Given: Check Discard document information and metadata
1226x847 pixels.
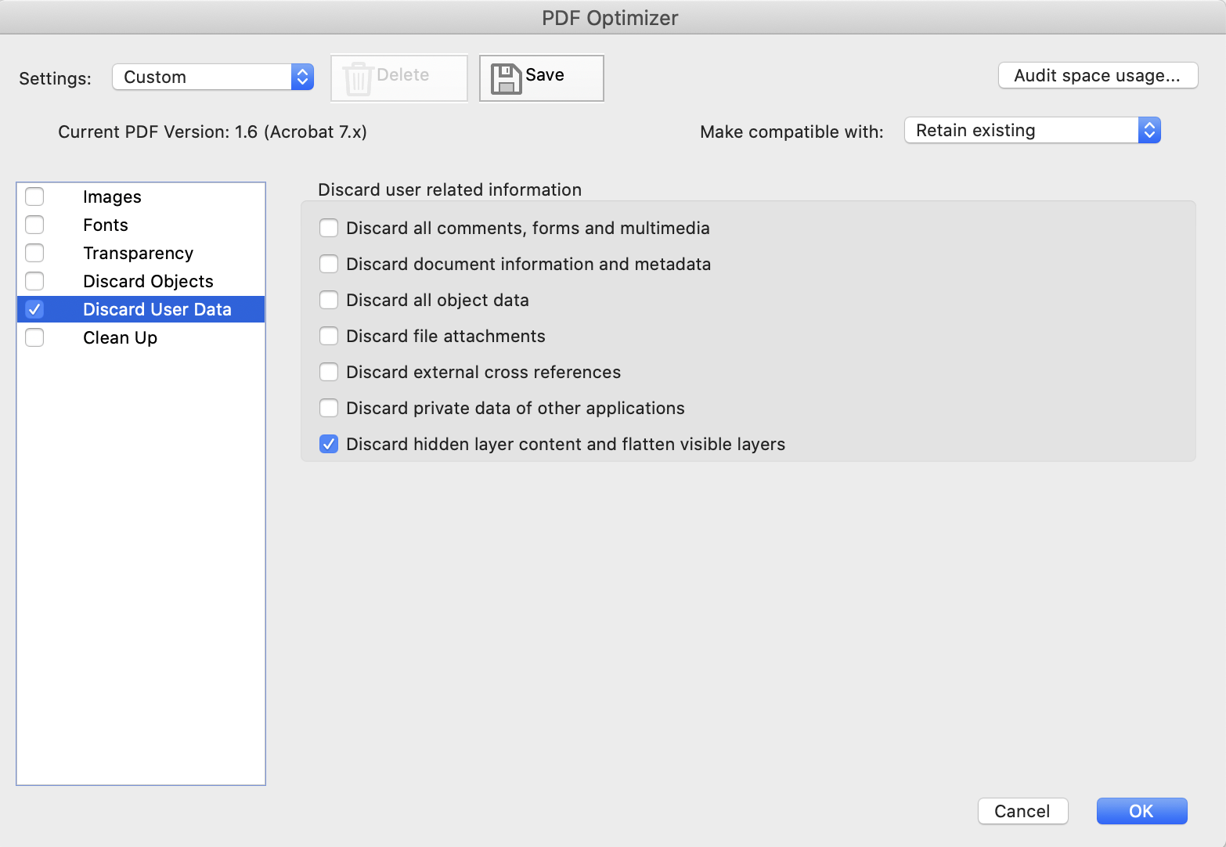Looking at the screenshot, I should (x=329, y=264).
